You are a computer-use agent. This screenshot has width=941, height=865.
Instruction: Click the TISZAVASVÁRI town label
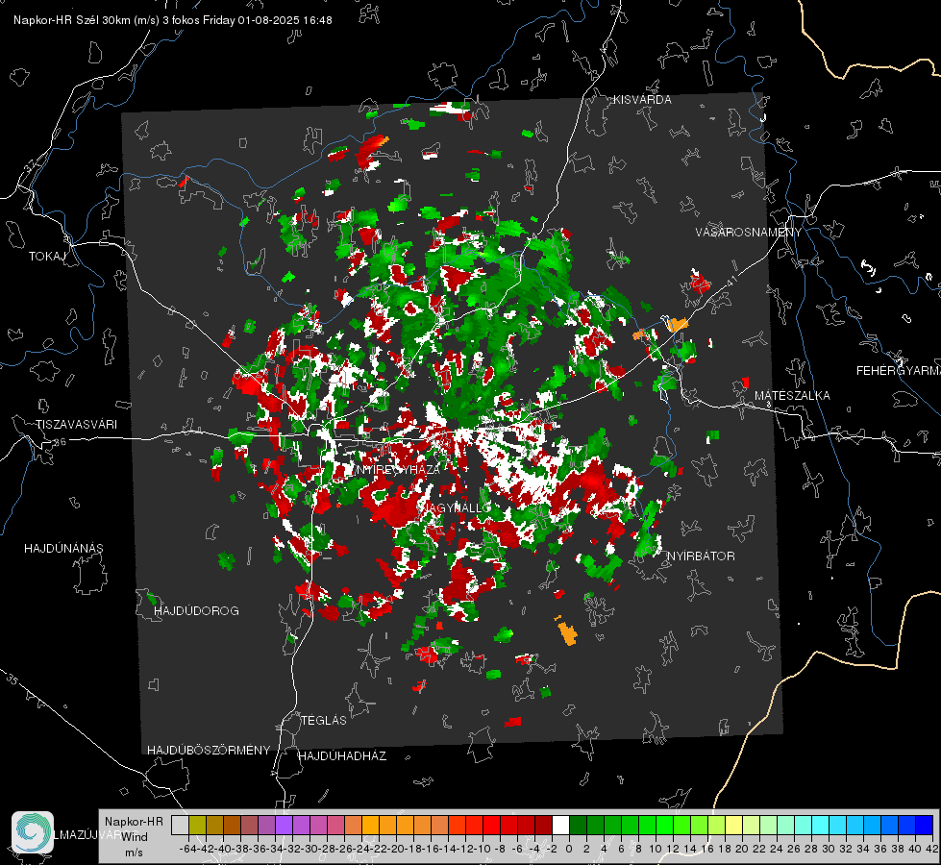(77, 425)
